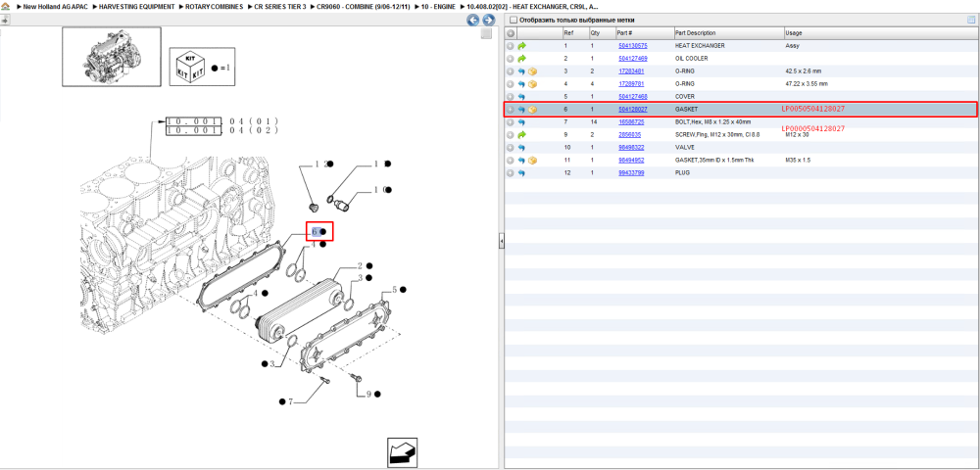Viewport: 980px width, 470px height.
Task: Click blue arrow in VALVE row
Action: (522, 147)
